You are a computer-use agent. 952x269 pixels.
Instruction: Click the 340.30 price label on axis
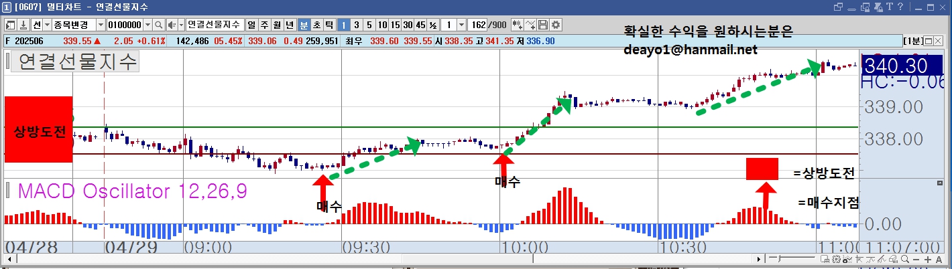[x=896, y=66]
